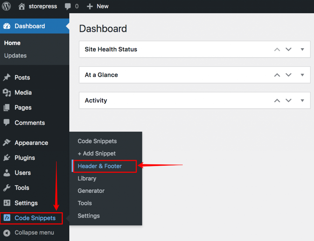This screenshot has height=241, width=314.
Task: Click the Media library icon
Action: click(6, 92)
